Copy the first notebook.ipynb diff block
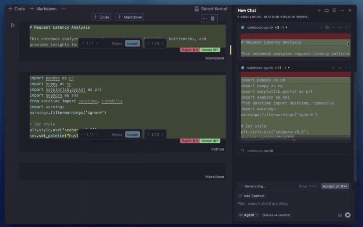This screenshot has width=363, height=227. 327,27
